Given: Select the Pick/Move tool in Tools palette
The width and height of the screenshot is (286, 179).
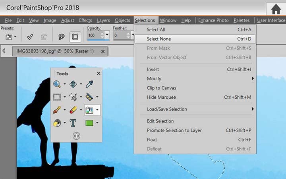Looking at the screenshot, I should pyautogui.click(x=73, y=84).
